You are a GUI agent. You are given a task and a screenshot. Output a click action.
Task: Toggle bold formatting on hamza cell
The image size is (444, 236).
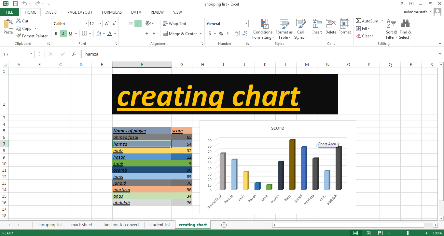56,33
